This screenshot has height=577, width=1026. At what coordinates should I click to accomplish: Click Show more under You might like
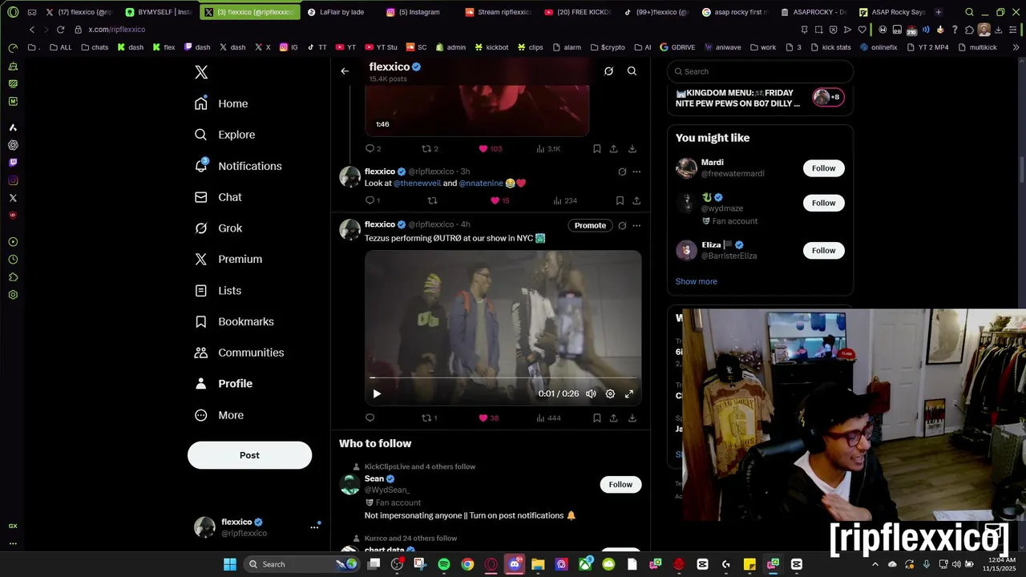click(x=696, y=281)
